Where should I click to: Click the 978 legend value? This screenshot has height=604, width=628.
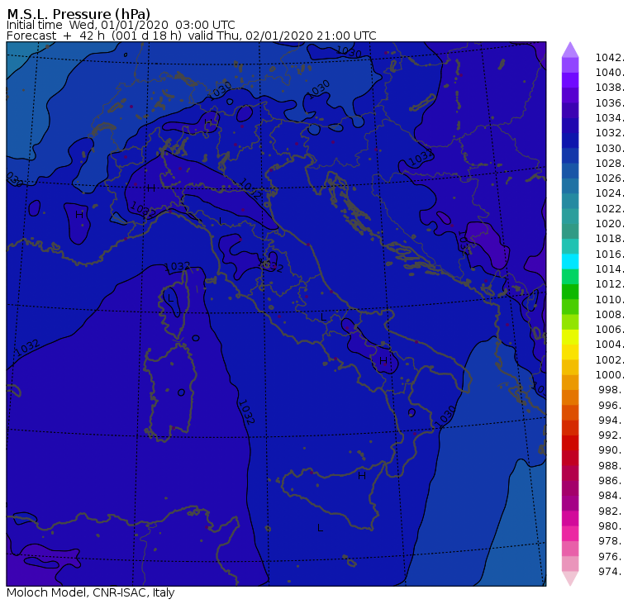click(611, 540)
